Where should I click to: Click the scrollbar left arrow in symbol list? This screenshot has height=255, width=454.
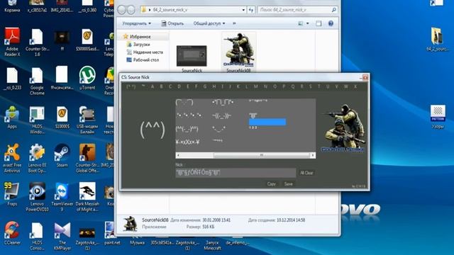pyautogui.click(x=178, y=155)
